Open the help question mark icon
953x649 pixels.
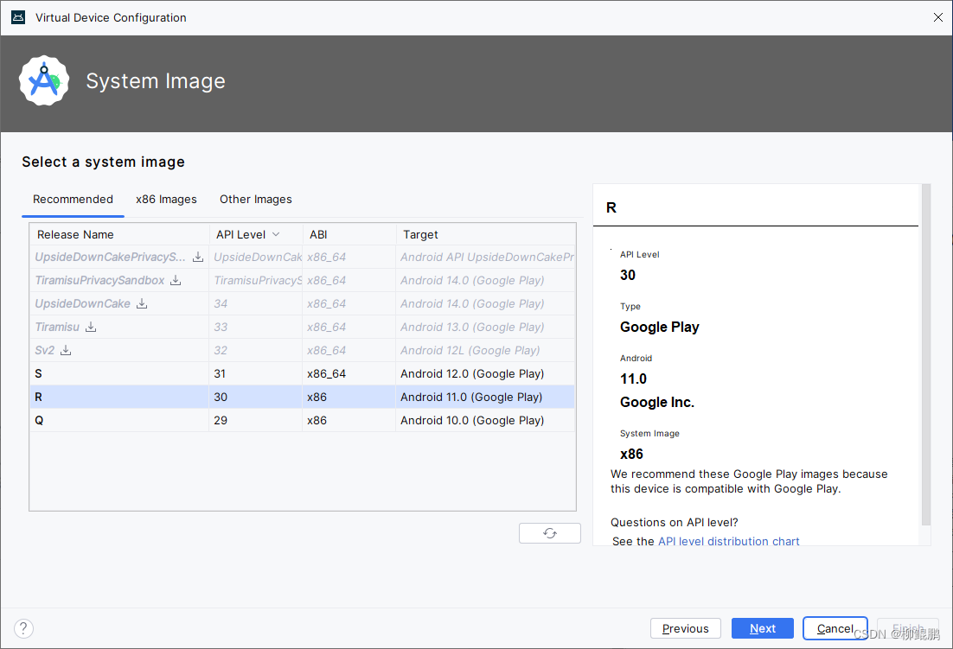pyautogui.click(x=23, y=628)
